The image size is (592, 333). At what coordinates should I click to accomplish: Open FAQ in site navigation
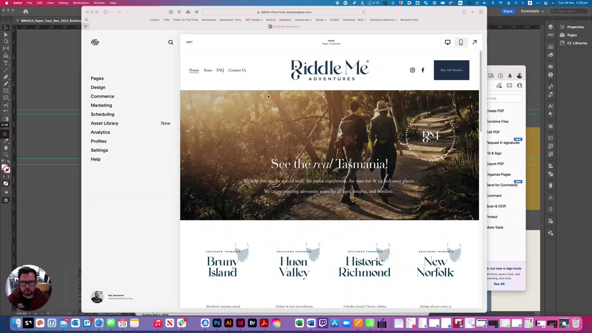(x=220, y=70)
